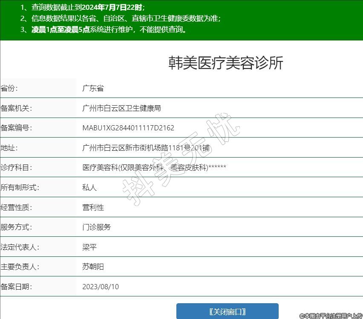The height and width of the screenshot is (319, 363).
Task: Click the 诊疗科目 row label
Action: 16,168
